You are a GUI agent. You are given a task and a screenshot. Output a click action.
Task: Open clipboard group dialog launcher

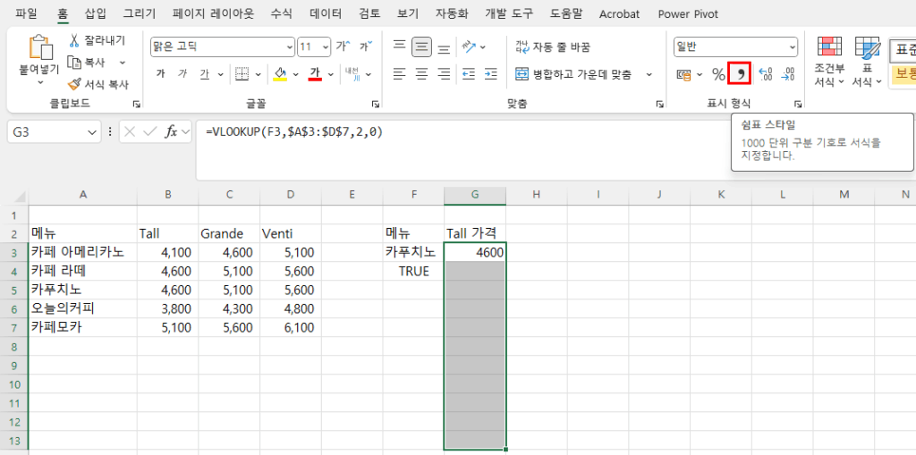[x=137, y=104]
